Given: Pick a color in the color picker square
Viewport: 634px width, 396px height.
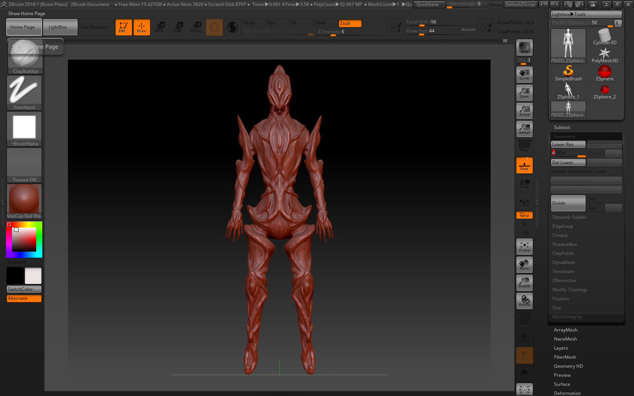Looking at the screenshot, I should click(x=24, y=239).
